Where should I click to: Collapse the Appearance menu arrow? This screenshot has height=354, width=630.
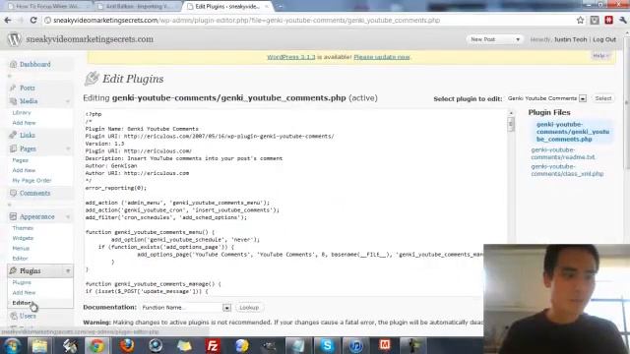(x=68, y=217)
